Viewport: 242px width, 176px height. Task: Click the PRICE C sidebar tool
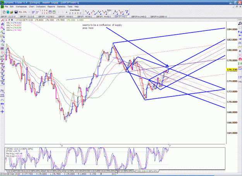click(x=2, y=65)
